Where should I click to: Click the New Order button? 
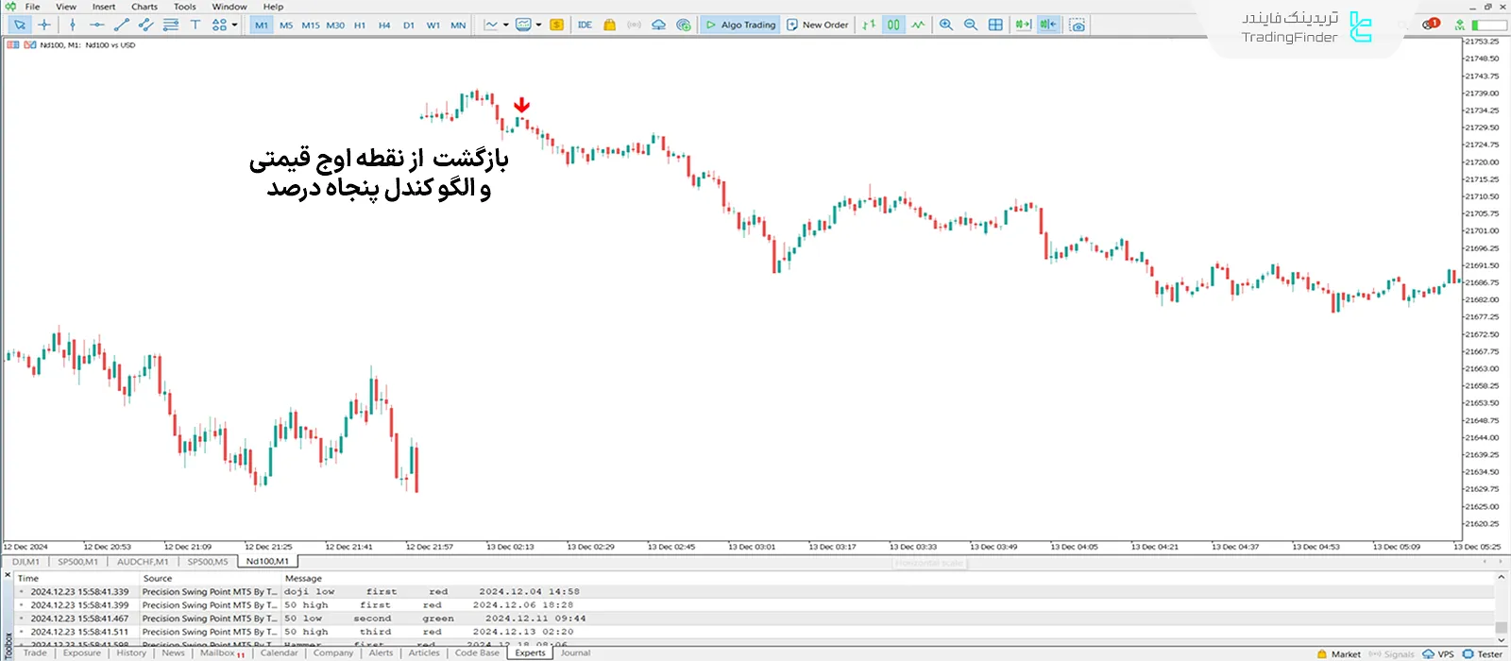click(x=818, y=25)
